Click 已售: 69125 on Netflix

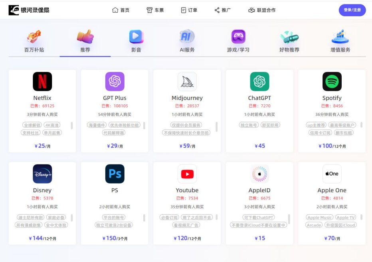point(42,106)
